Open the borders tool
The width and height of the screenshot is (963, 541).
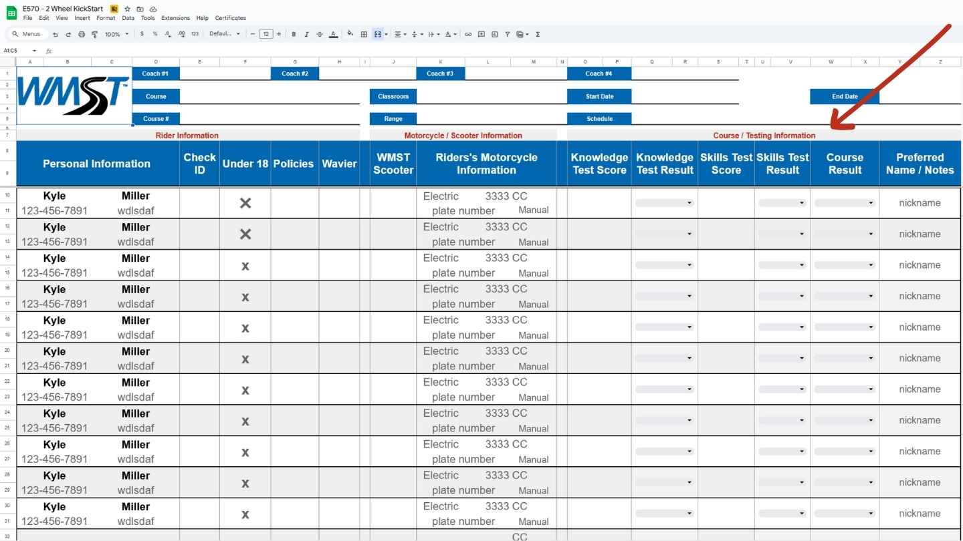pyautogui.click(x=364, y=34)
